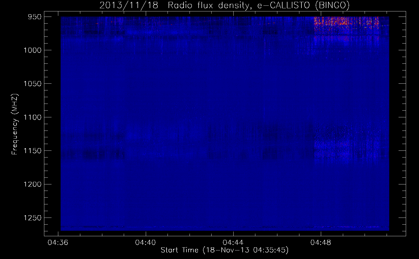The width and height of the screenshot is (419, 259).
Task: Click the 04:44 time tick label
Action: point(233,243)
